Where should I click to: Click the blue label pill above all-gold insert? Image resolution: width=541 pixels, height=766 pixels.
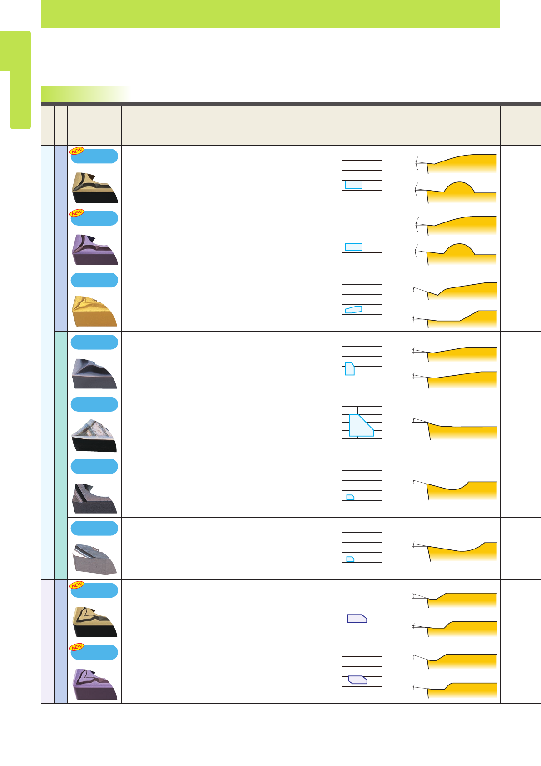click(94, 280)
